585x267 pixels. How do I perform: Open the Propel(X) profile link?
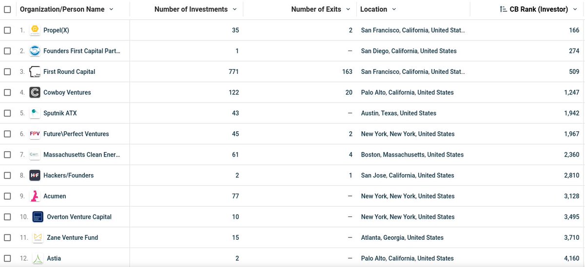[56, 30]
